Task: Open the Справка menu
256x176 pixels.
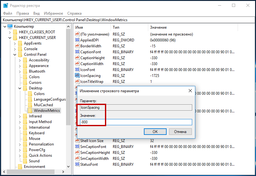Action: coord(74,13)
